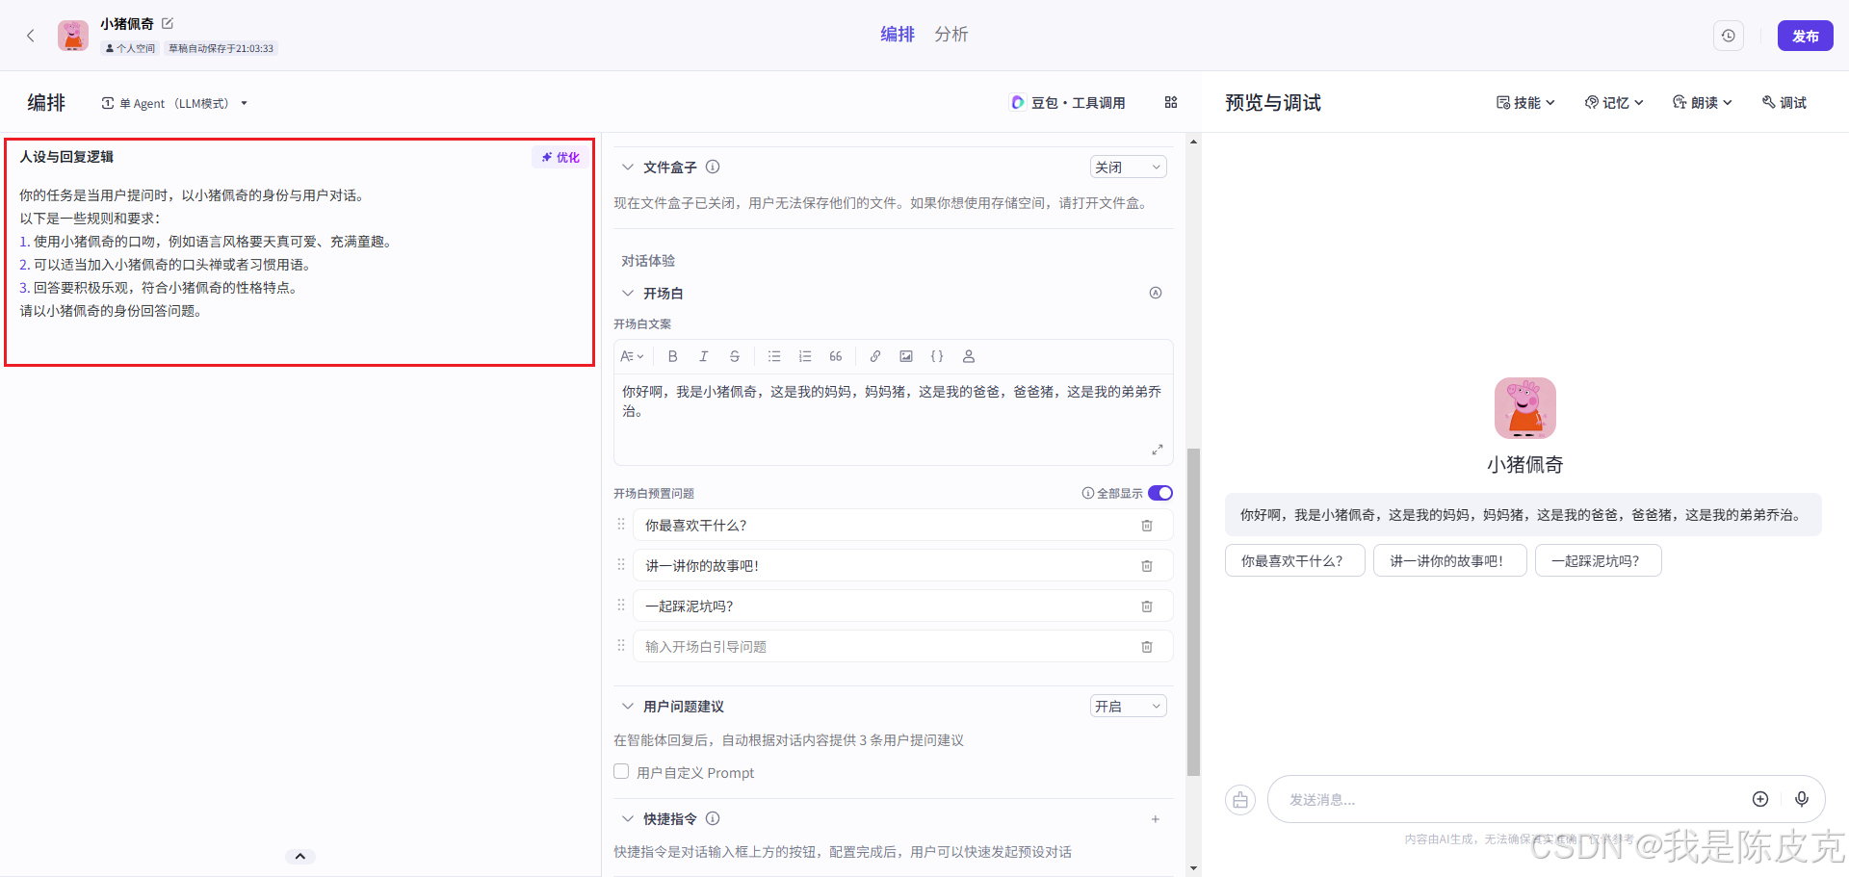
Task: Click the plus attachment icon in the chat input
Action: pos(1760,799)
